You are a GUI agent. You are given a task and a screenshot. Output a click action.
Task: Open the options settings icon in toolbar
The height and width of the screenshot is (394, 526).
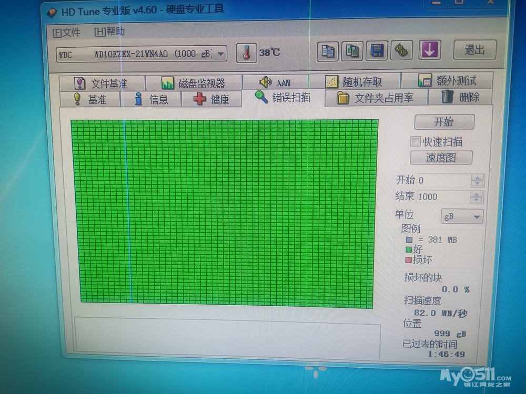coord(401,50)
